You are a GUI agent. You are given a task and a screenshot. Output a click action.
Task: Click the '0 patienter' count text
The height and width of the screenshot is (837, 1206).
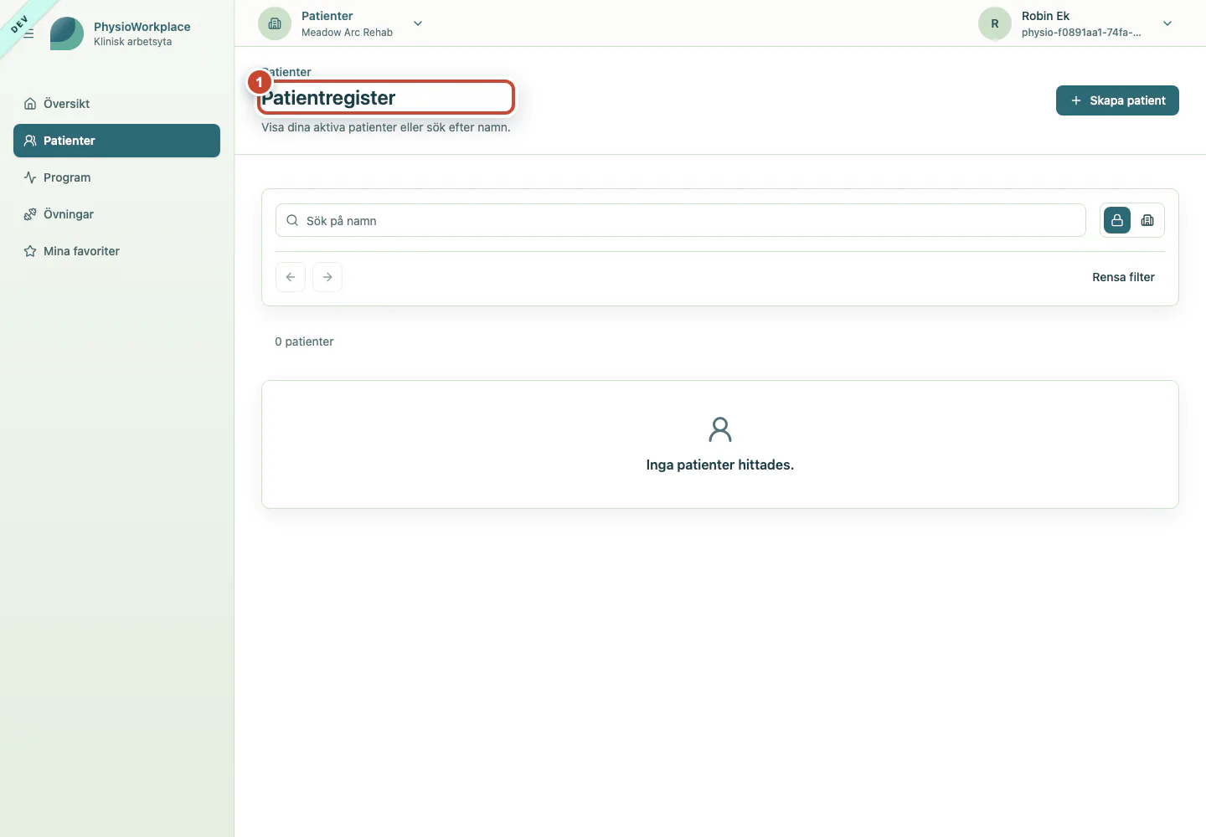coord(304,341)
